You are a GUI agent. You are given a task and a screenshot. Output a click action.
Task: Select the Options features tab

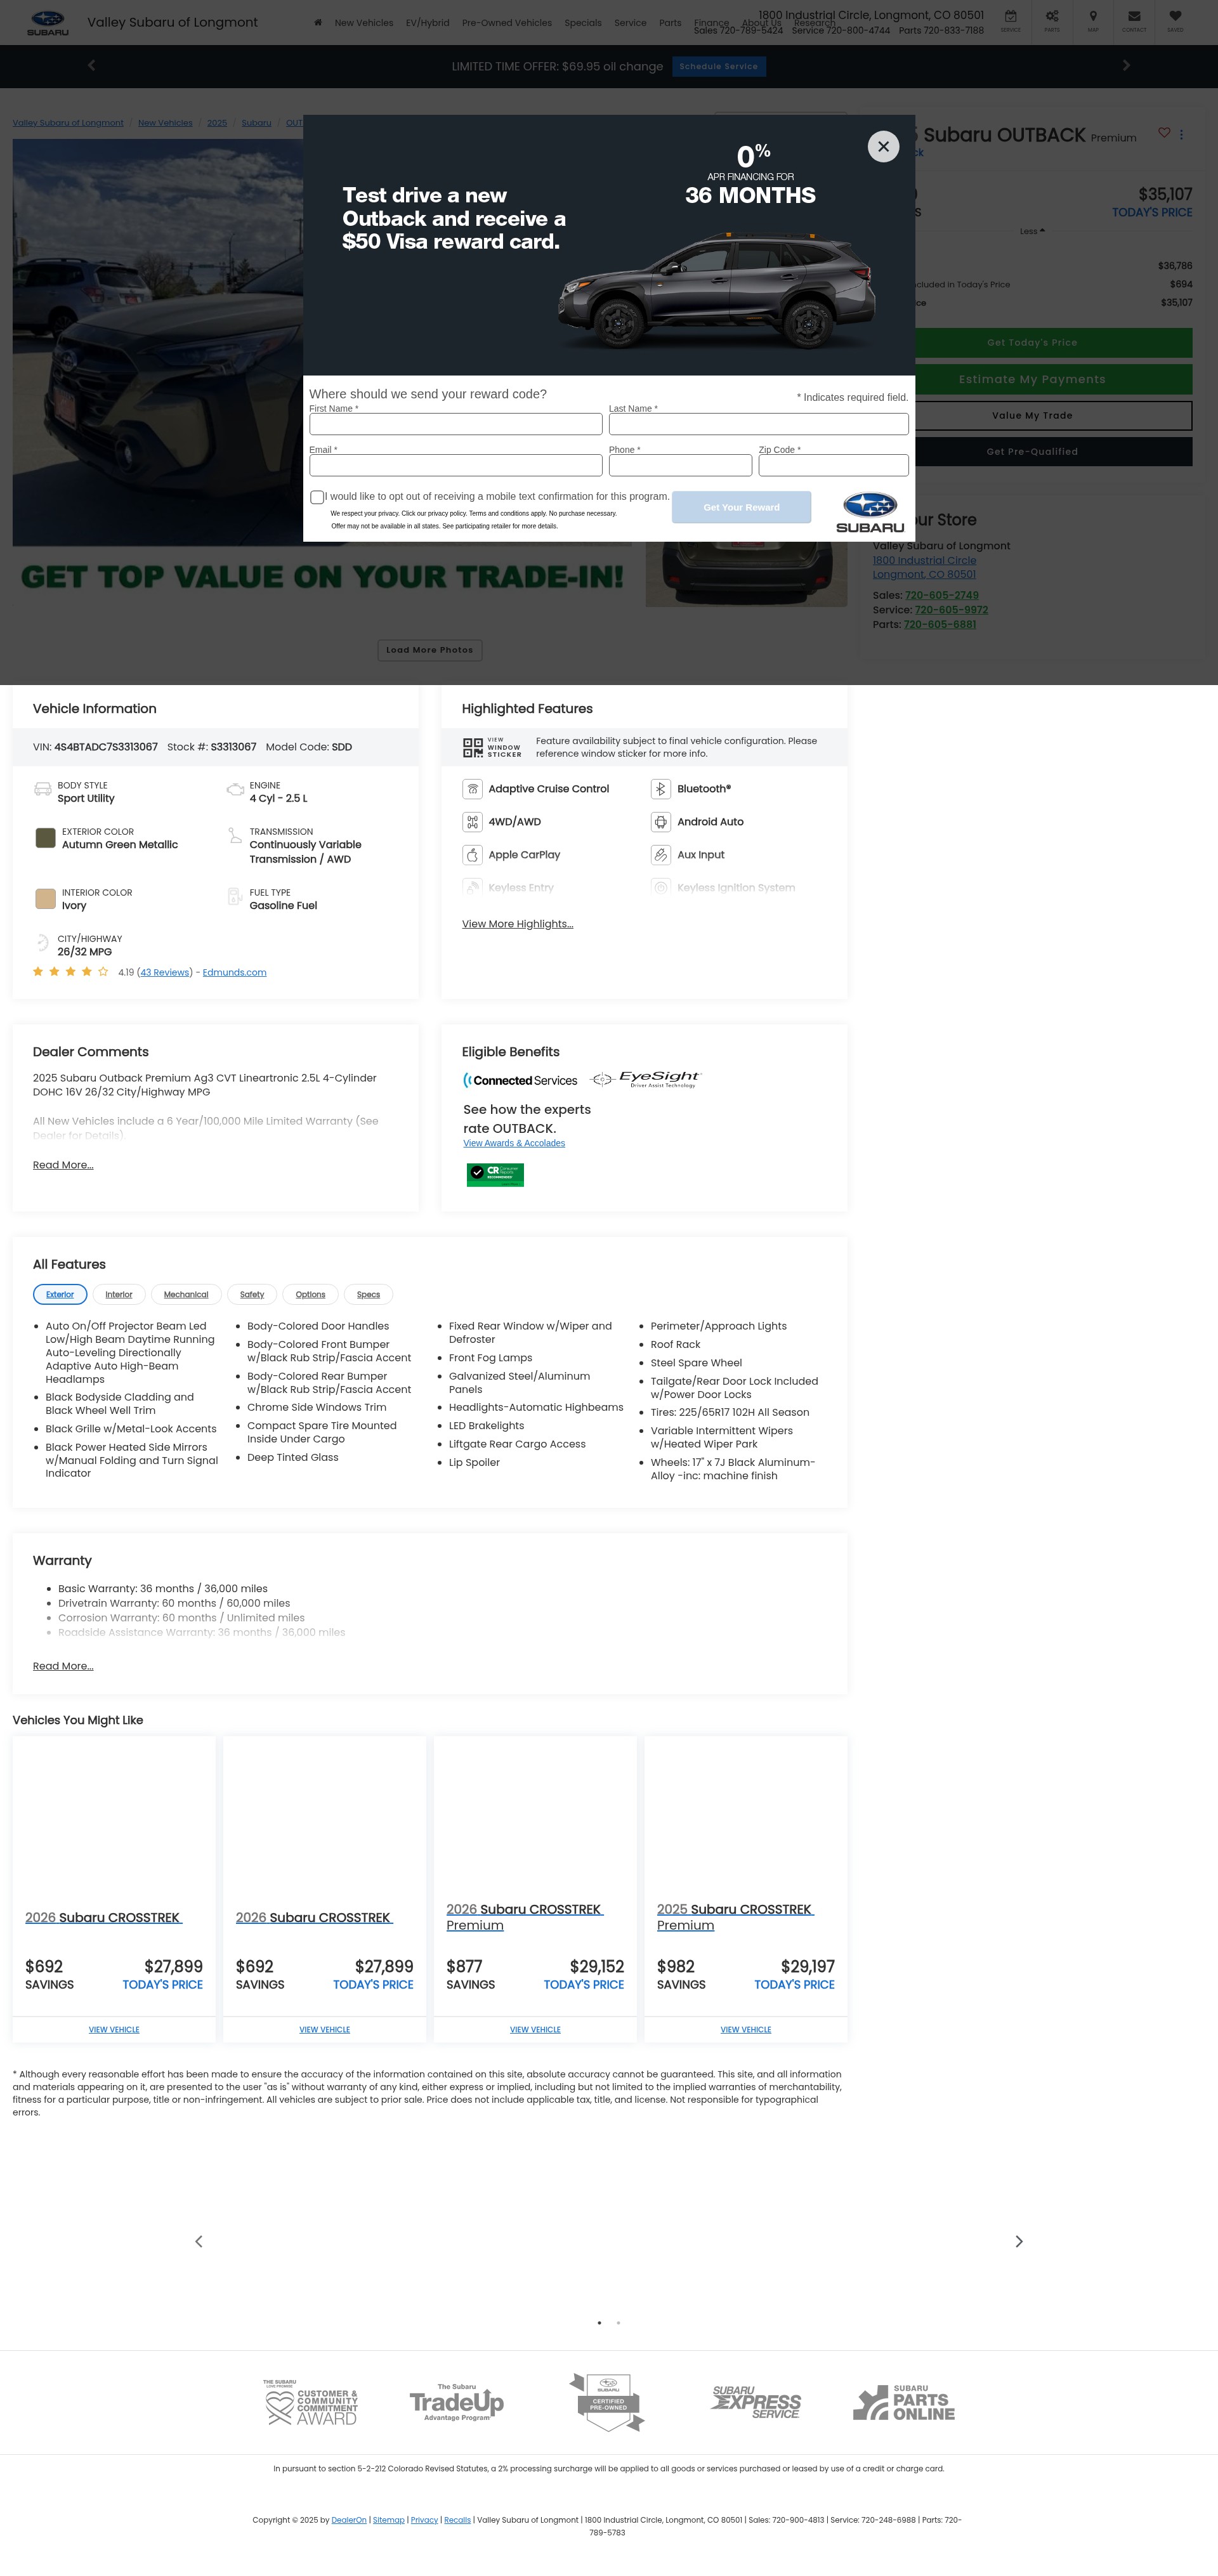tap(310, 1294)
